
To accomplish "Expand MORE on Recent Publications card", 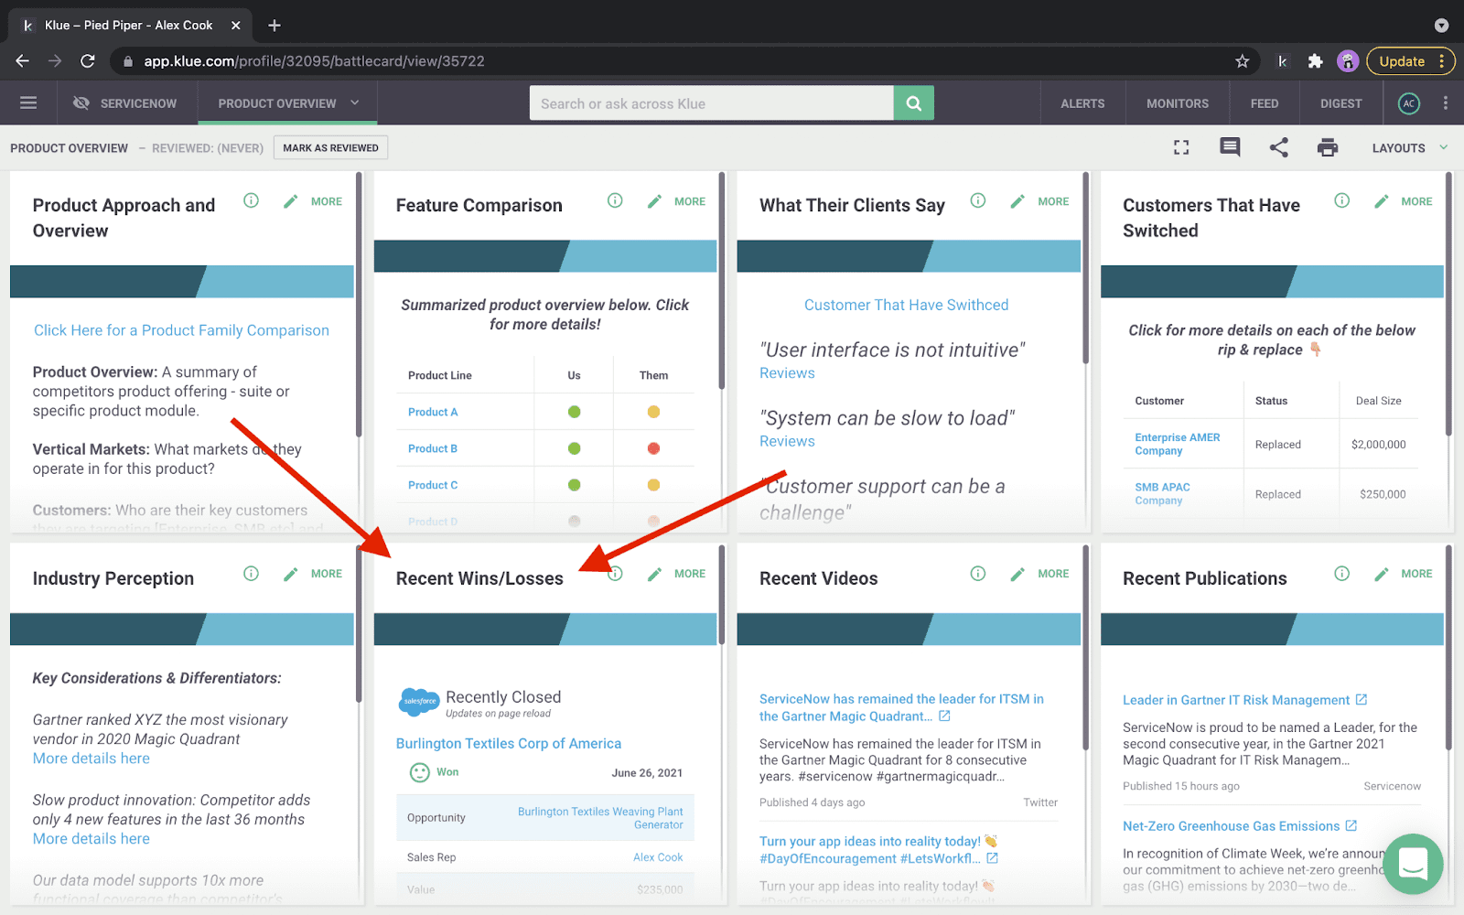I will pyautogui.click(x=1416, y=574).
